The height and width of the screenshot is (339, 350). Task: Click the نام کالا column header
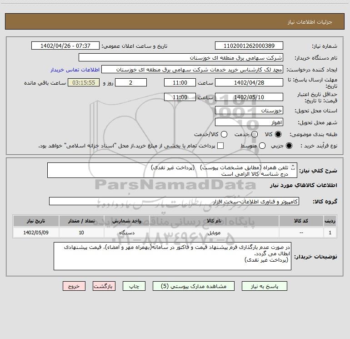(x=214, y=221)
